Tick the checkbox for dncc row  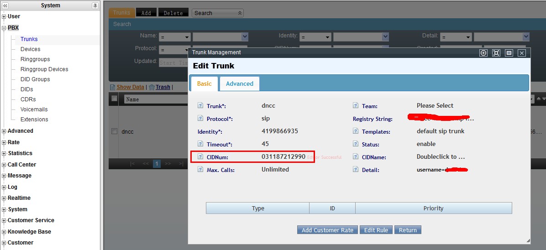point(115,131)
